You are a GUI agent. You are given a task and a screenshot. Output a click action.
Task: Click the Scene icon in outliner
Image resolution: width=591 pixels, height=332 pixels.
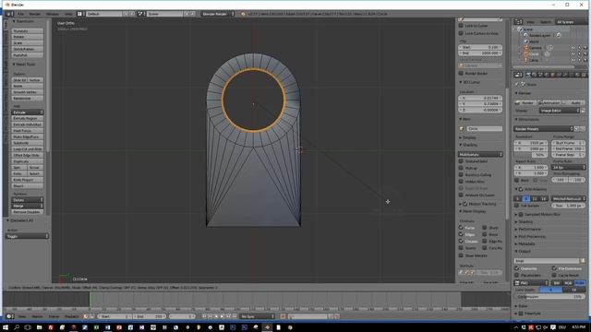520,29
